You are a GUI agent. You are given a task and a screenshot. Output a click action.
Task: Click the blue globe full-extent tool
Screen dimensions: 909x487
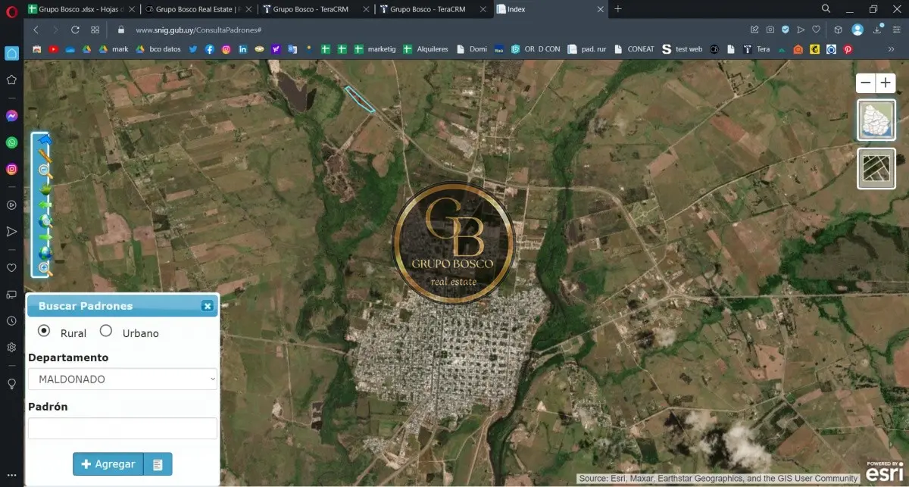click(x=44, y=253)
